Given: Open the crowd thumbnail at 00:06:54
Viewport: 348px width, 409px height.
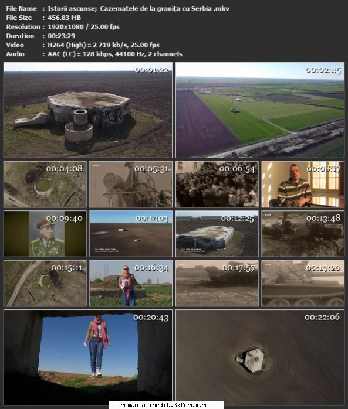Looking at the screenshot, I should click(217, 184).
